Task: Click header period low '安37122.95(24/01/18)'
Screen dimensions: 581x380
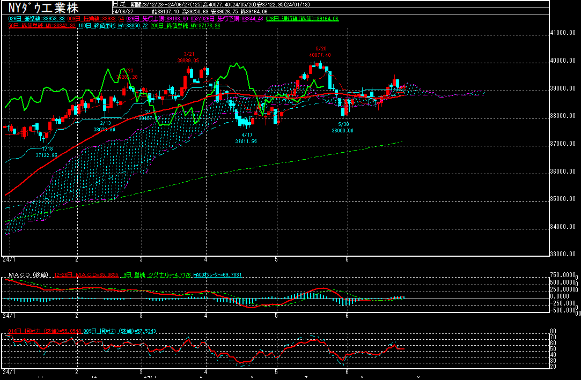Action: [x=284, y=4]
